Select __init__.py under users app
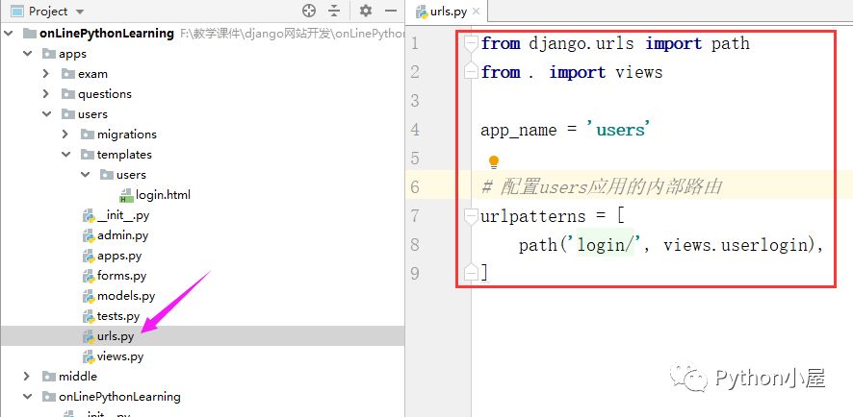This screenshot has height=417, width=853. pos(123,215)
